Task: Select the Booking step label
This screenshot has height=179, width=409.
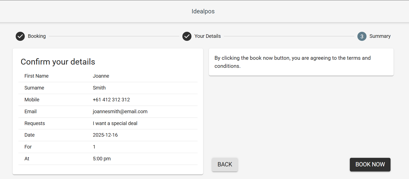Action: tap(37, 36)
